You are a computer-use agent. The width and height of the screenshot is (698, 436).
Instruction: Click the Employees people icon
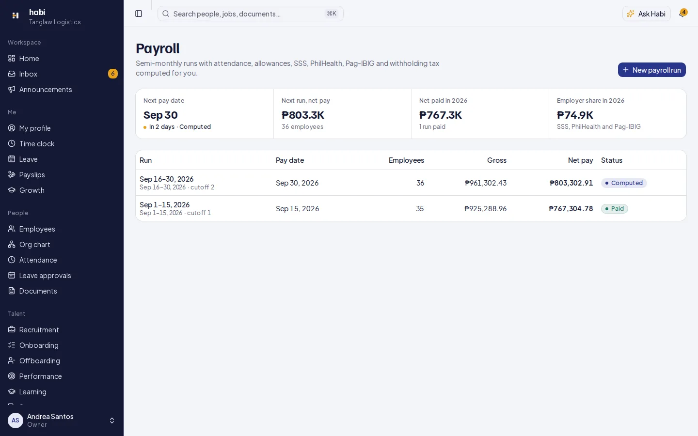coord(12,229)
